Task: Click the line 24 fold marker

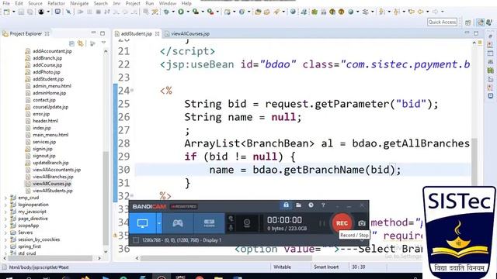Action: point(132,91)
